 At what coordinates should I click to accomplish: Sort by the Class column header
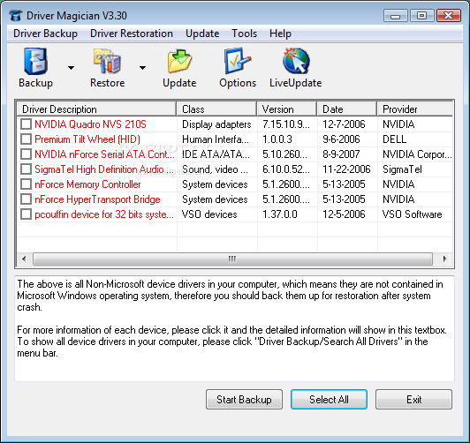pos(216,109)
